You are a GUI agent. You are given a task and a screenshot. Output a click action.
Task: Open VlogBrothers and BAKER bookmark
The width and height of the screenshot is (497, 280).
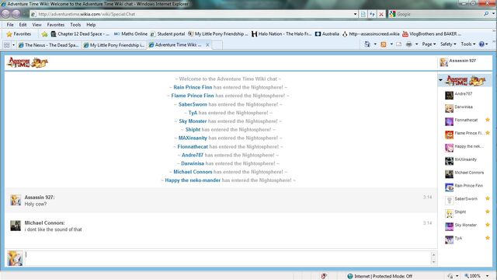pos(432,34)
